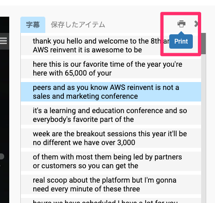Open the hamburger menu on the video panel
215x203 pixels.
pos(3,41)
